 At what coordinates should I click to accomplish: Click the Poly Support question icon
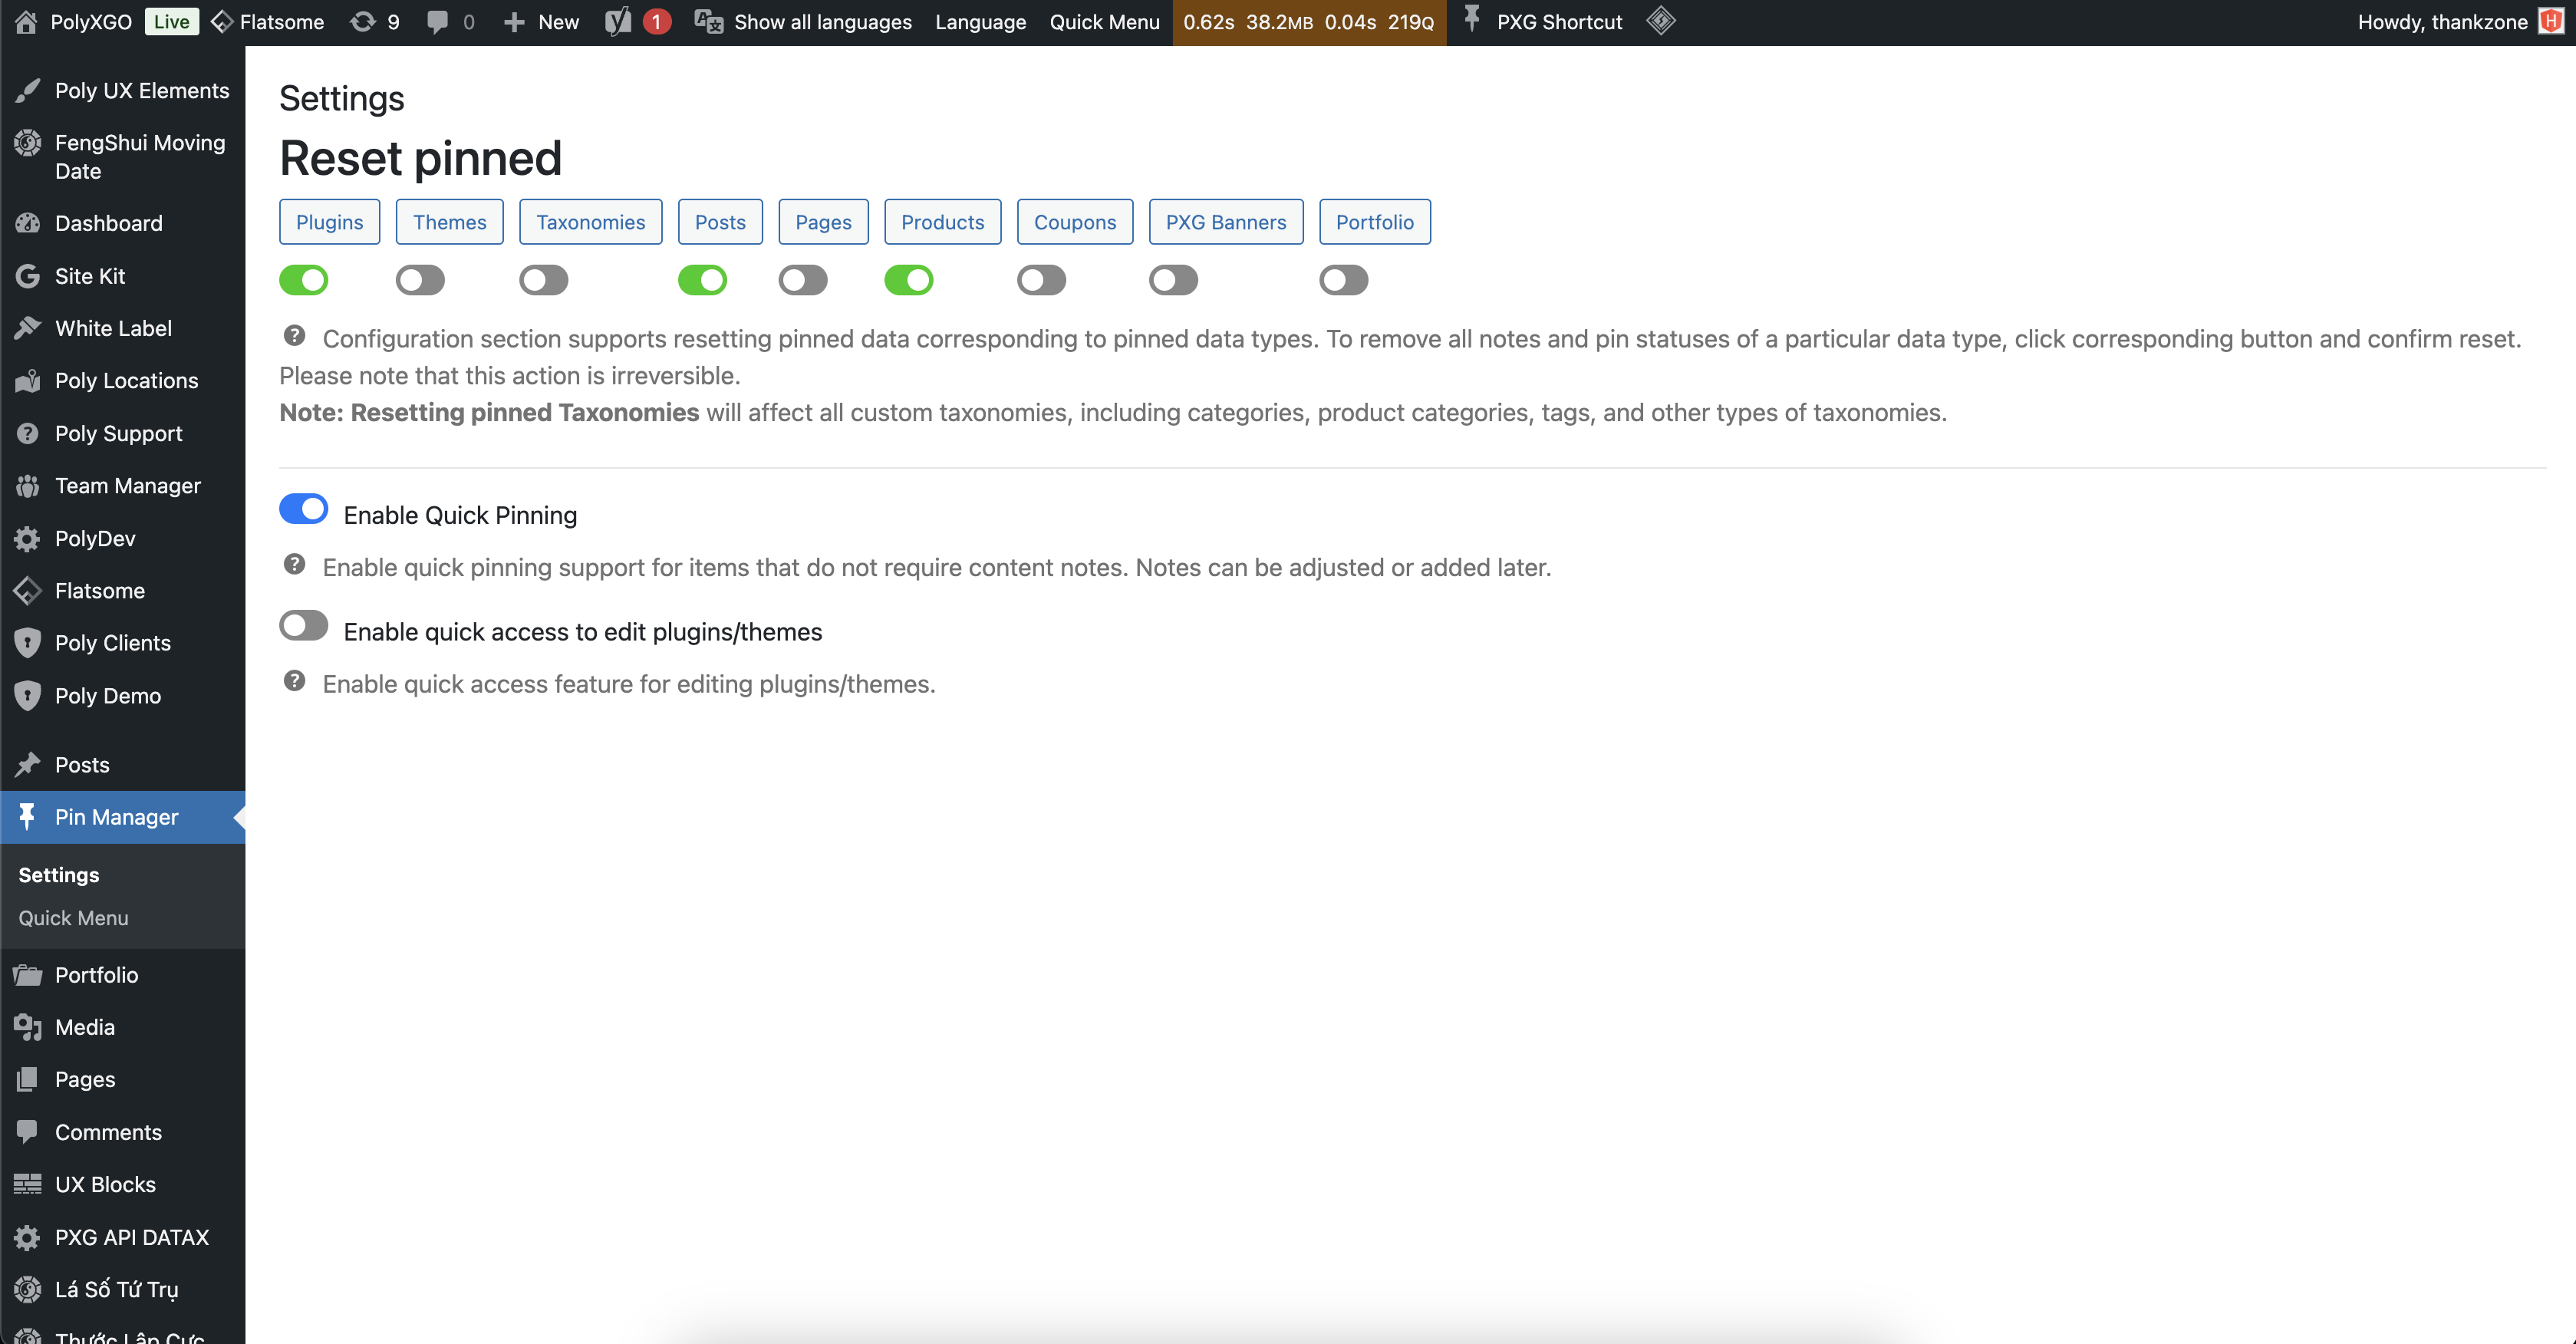click(28, 433)
